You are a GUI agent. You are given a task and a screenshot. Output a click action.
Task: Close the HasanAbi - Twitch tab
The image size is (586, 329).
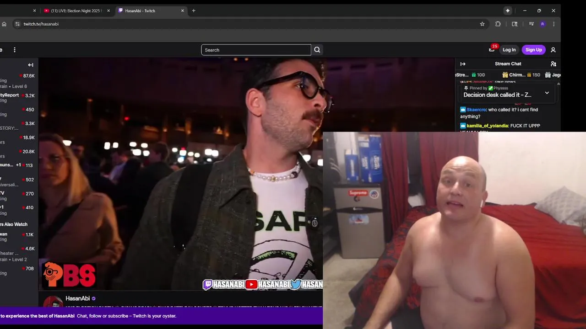point(183,11)
